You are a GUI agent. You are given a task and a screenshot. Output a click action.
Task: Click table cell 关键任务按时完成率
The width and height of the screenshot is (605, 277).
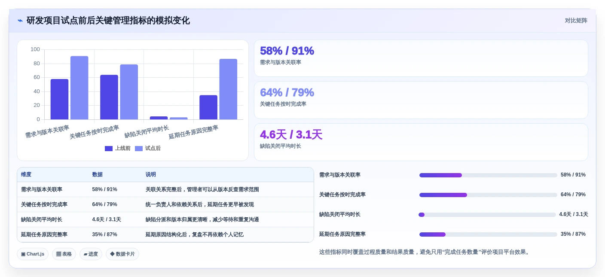pyautogui.click(x=44, y=204)
